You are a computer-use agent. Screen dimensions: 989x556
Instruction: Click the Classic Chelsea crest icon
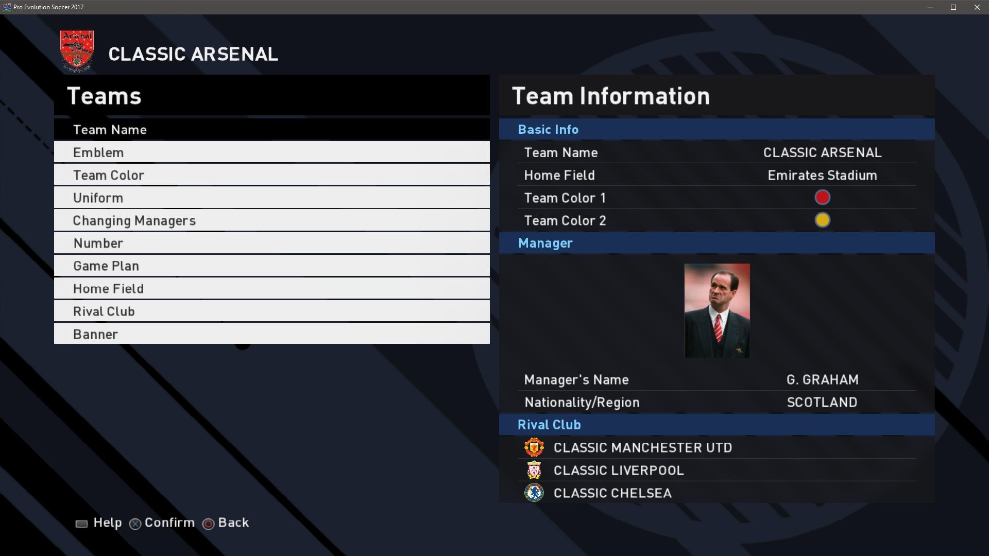pyautogui.click(x=534, y=493)
